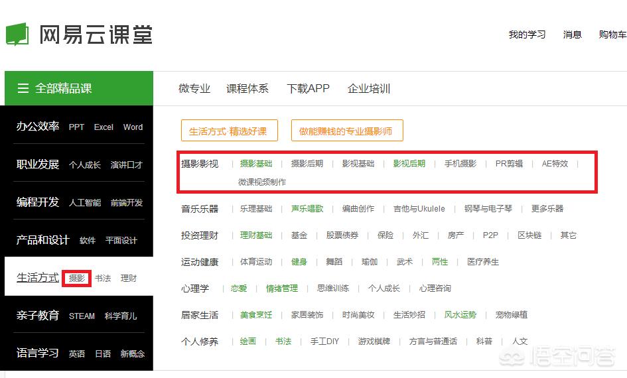
Task: Open the Word subcategory
Action: 133,127
